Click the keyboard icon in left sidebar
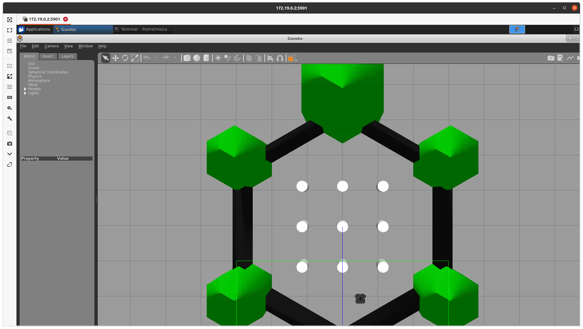The width and height of the screenshot is (583, 329). click(x=10, y=97)
